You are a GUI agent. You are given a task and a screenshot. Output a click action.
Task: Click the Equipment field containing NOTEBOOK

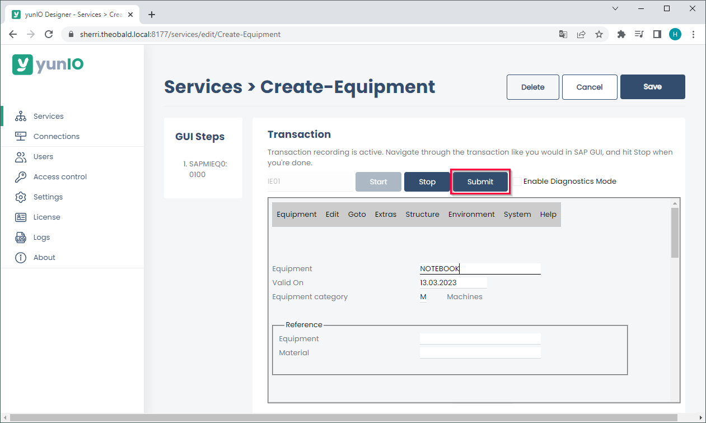click(480, 269)
